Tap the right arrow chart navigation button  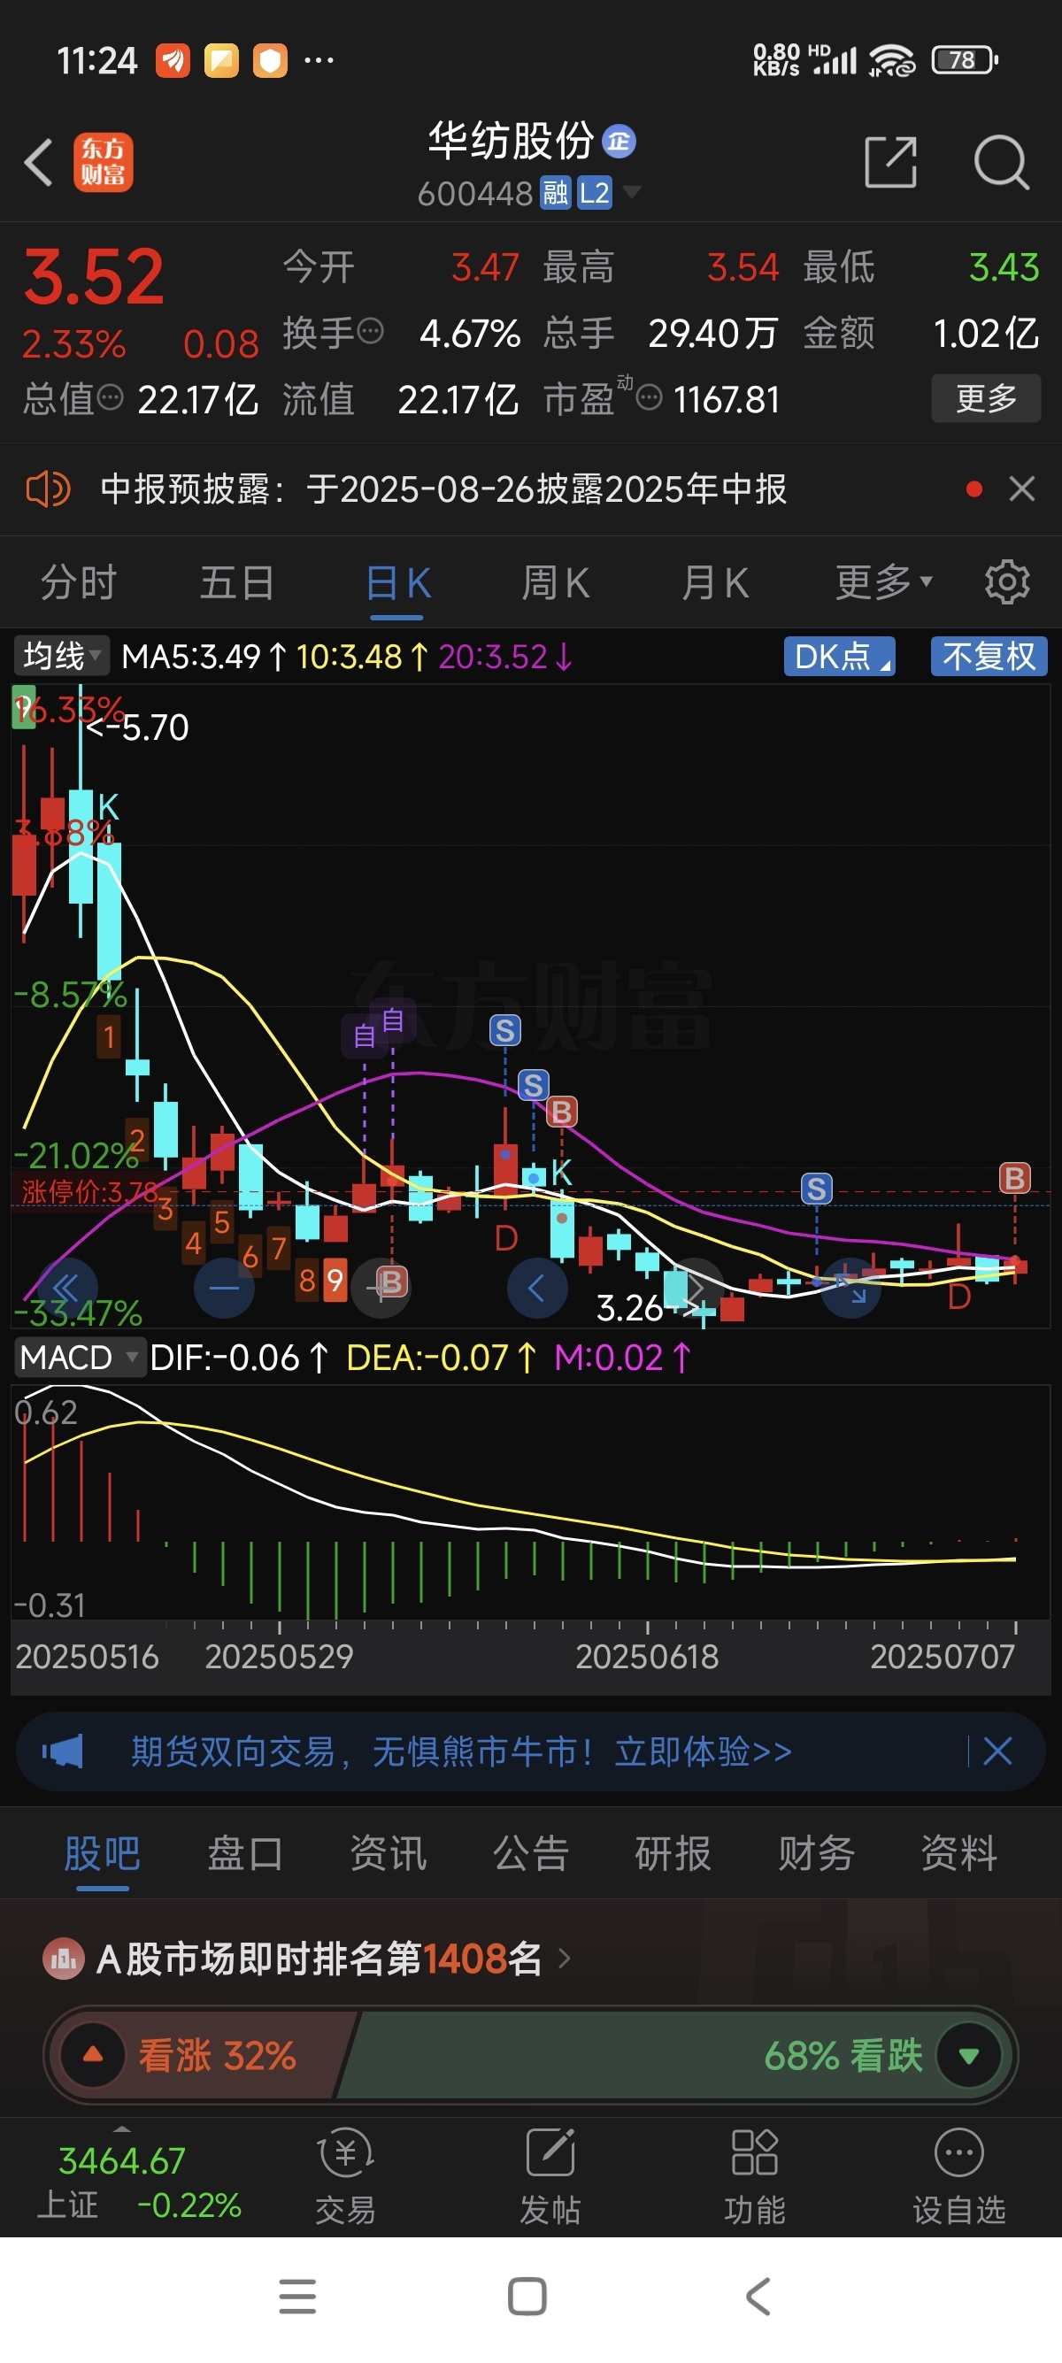(694, 1288)
